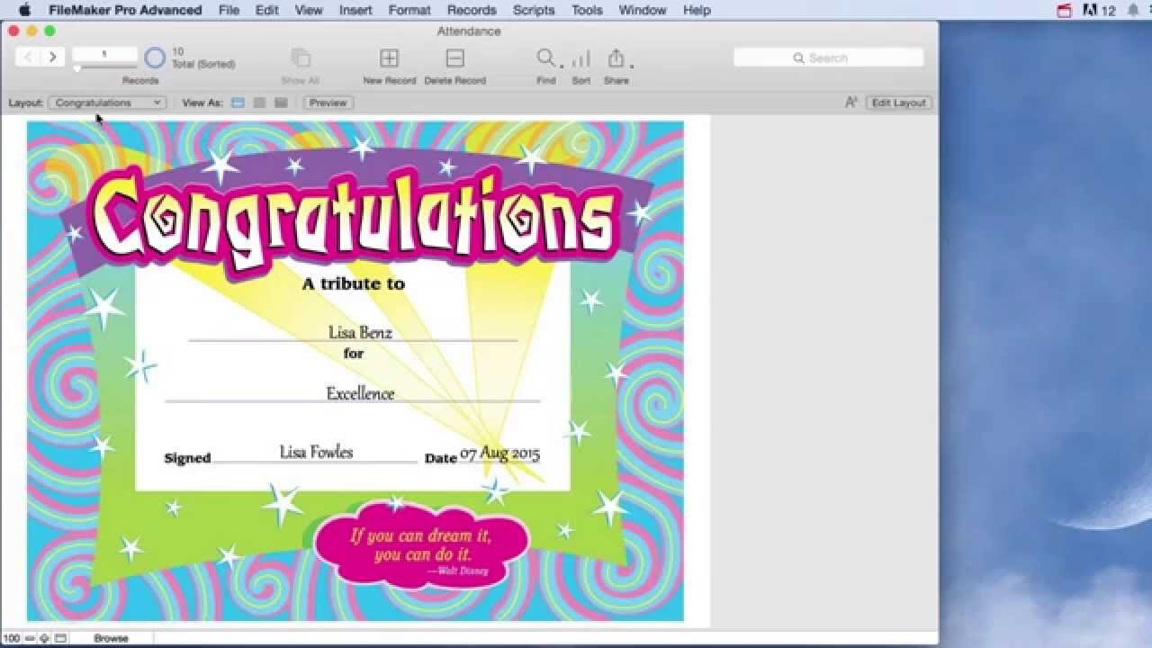Click the Edit Layout button
The width and height of the screenshot is (1152, 648).
click(899, 103)
